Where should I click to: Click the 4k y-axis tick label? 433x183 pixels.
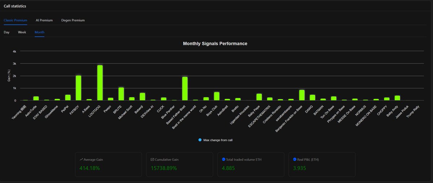tap(14, 52)
